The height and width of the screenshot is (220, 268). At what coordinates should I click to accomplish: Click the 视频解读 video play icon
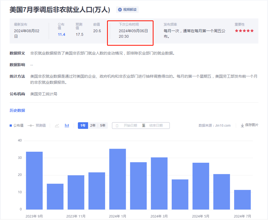tap(120, 10)
